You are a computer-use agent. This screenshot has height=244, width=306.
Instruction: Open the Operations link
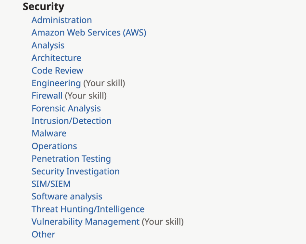click(54, 146)
